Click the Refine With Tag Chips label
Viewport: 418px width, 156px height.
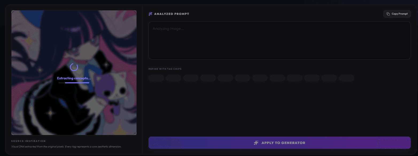(x=165, y=69)
